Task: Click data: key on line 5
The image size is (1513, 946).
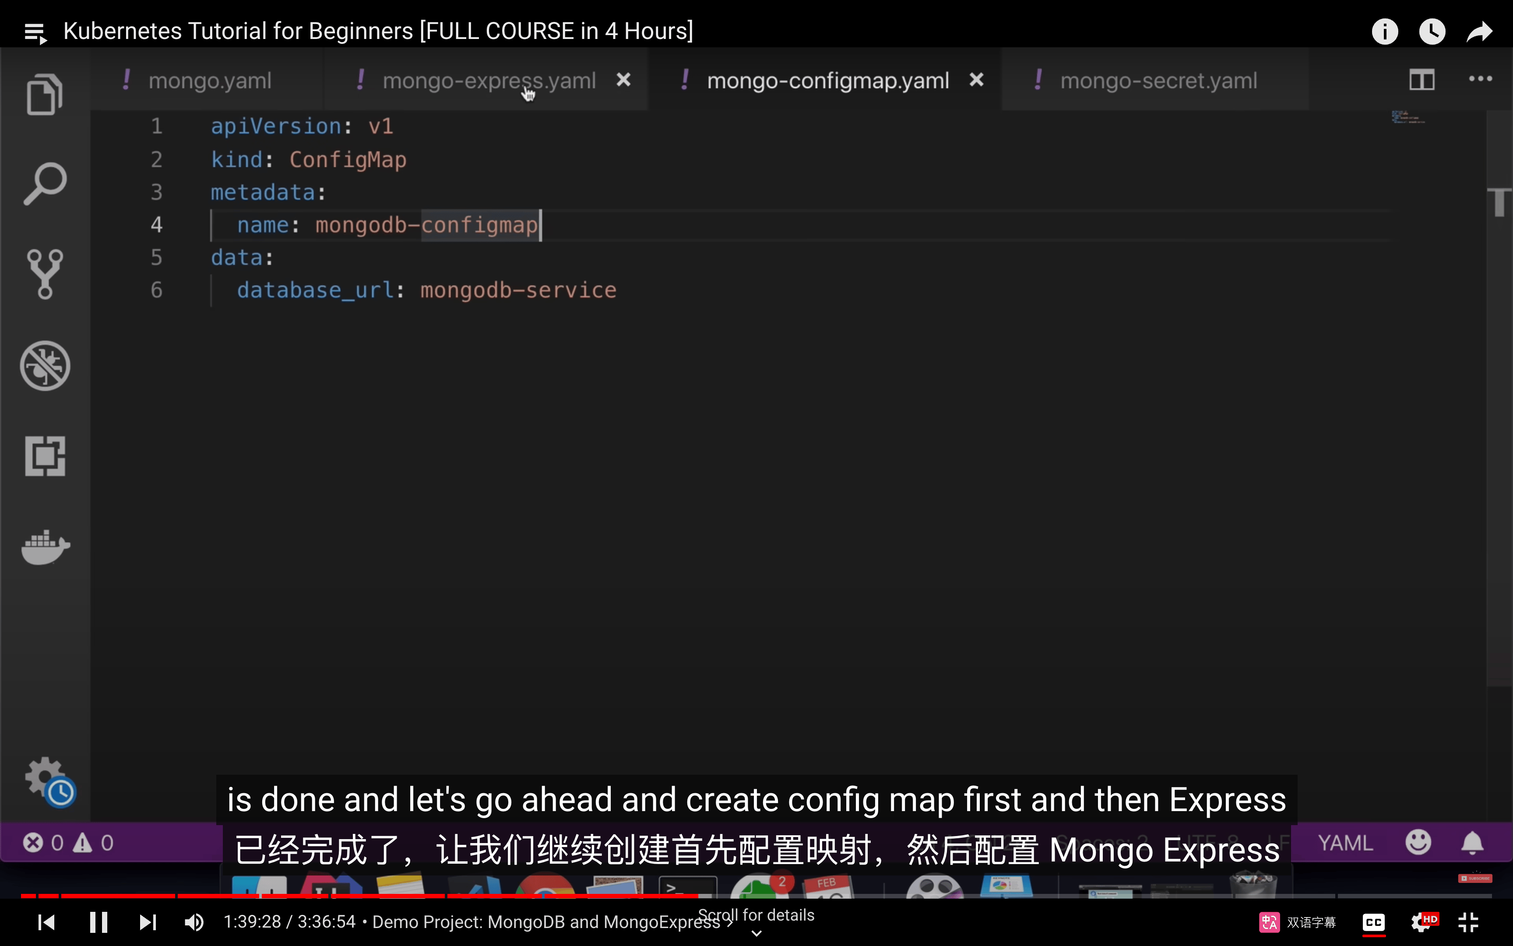Action: click(242, 258)
